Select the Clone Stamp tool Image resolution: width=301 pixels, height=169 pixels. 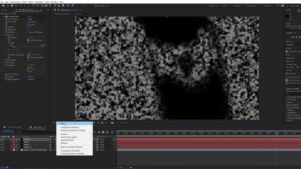coord(59,6)
